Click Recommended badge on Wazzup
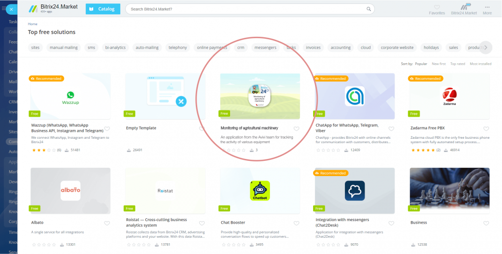This screenshot has height=254, width=502. (47, 78)
